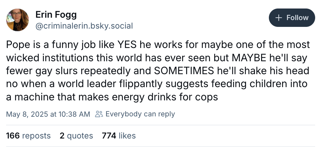The height and width of the screenshot is (147, 324).
Task: View the 166 reposts list
Action: pos(28,136)
